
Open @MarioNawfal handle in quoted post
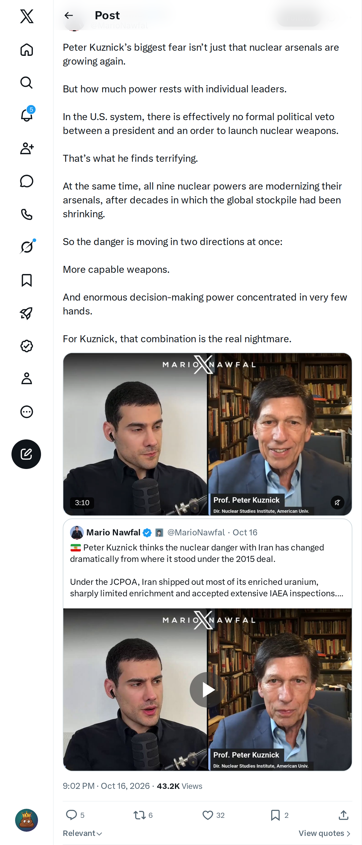pos(196,532)
